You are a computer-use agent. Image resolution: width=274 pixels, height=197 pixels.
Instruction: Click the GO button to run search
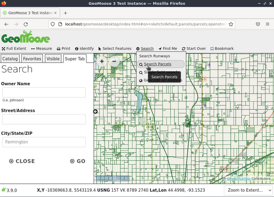click(x=78, y=161)
